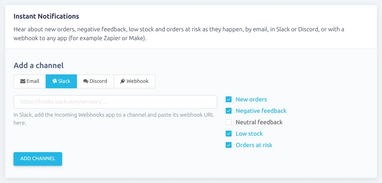This screenshot has width=382, height=183.
Task: Click the Incoming Webhooks help text
Action: (114, 119)
